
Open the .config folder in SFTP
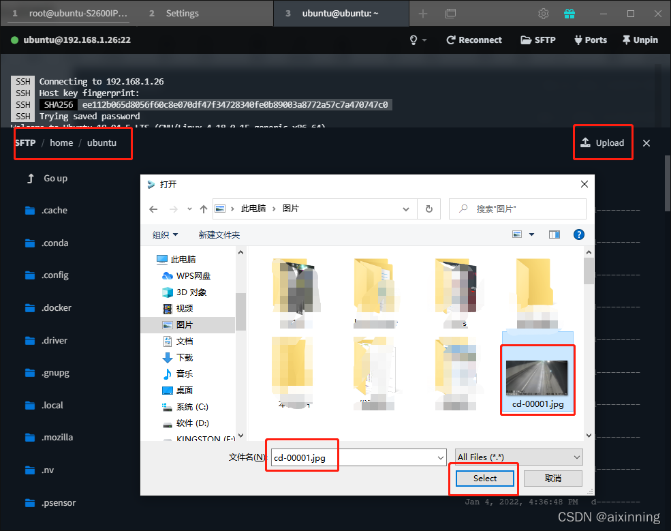[x=46, y=275]
